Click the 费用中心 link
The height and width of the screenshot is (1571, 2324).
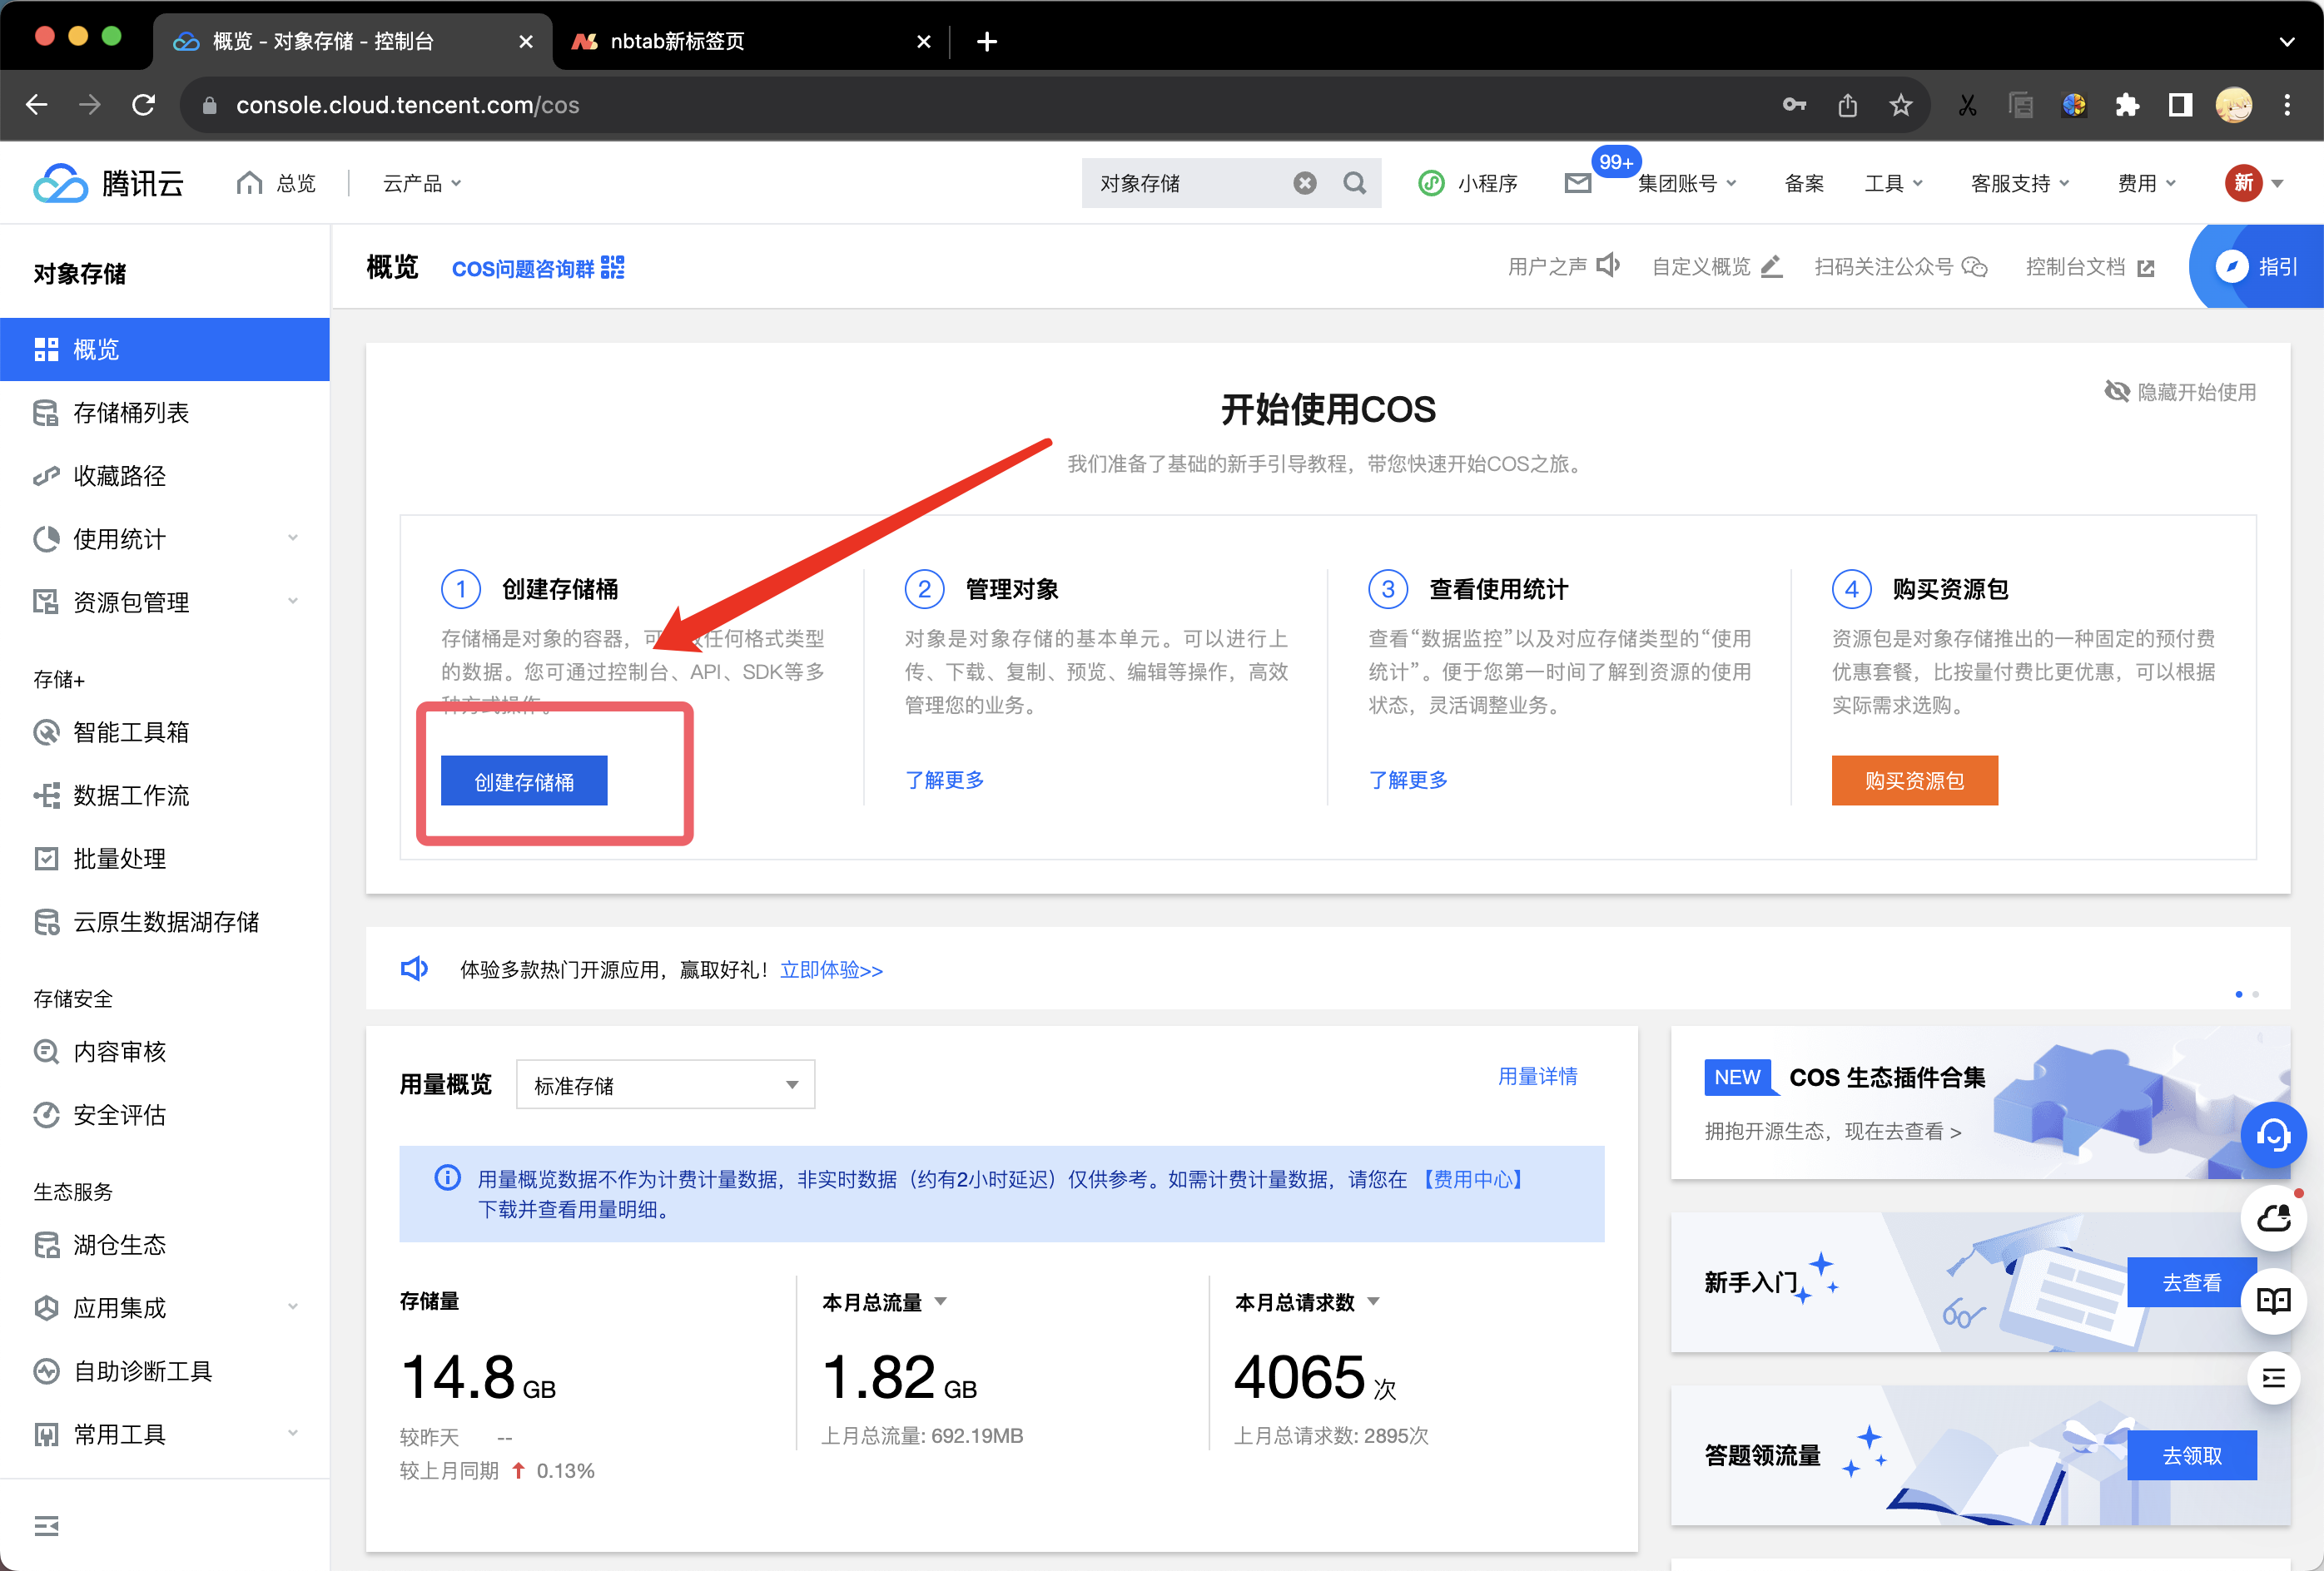(x=1472, y=1178)
